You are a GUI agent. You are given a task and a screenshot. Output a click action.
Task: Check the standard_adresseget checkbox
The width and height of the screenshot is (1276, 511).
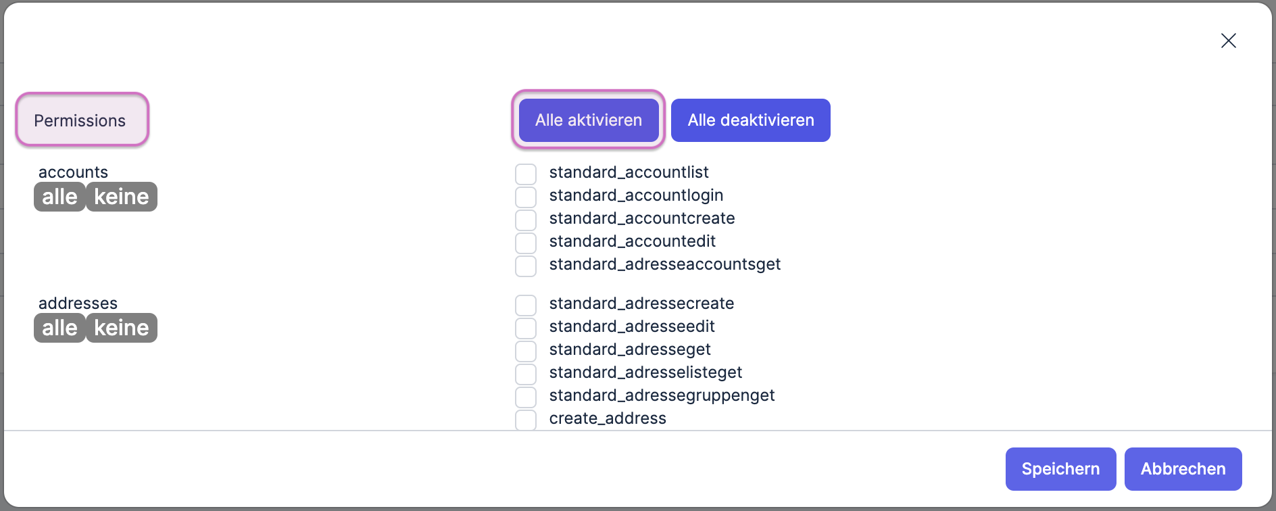(526, 351)
